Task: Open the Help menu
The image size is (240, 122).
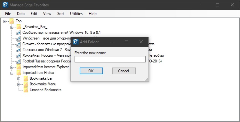Action: pyautogui.click(x=92, y=14)
